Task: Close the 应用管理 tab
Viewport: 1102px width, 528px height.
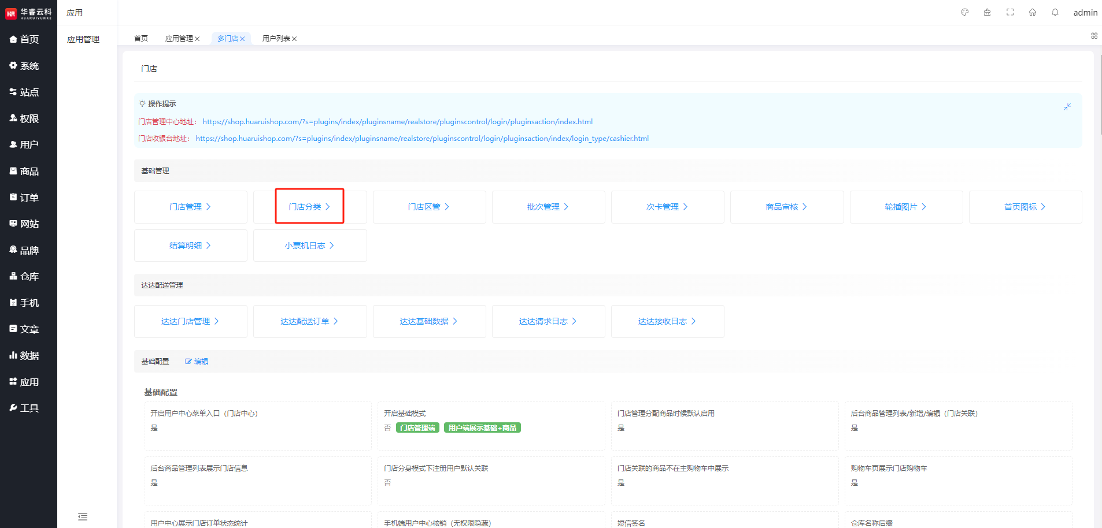Action: [197, 39]
